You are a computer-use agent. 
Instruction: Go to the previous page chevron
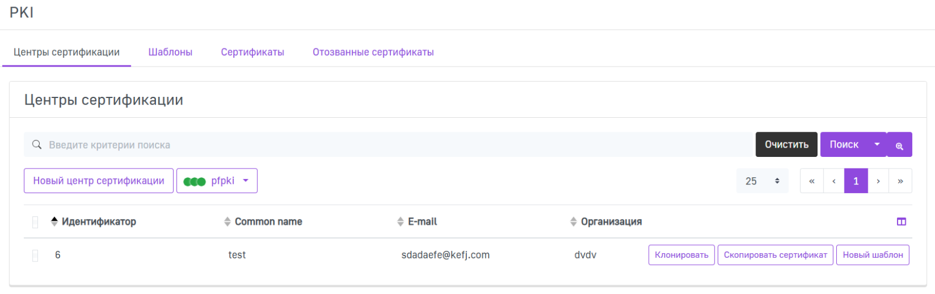point(834,181)
